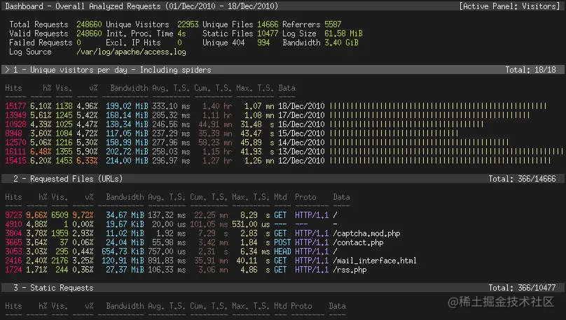Click the log source path /var/log/apache/access.log
Screen dimensions: 566x320
(x=132, y=52)
